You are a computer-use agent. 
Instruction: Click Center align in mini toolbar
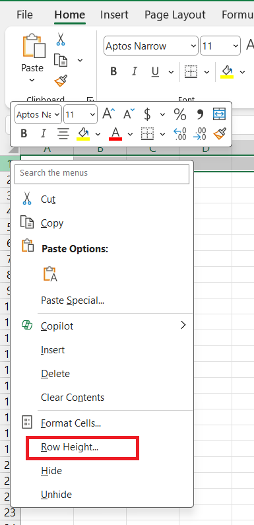click(x=63, y=133)
